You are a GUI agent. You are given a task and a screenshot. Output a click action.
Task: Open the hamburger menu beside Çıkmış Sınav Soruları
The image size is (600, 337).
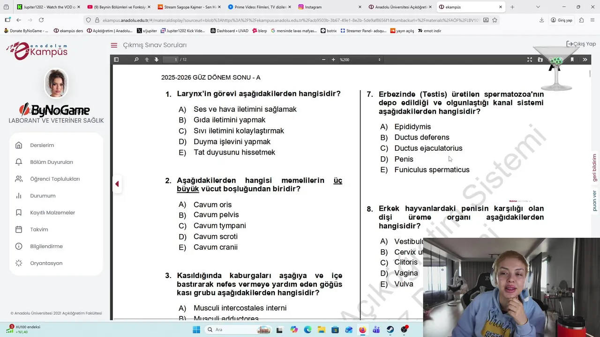114,45
